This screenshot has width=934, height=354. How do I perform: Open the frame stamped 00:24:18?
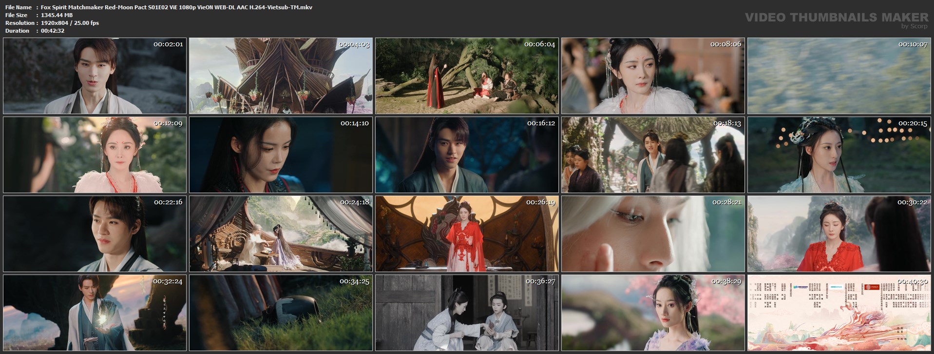[x=281, y=234]
